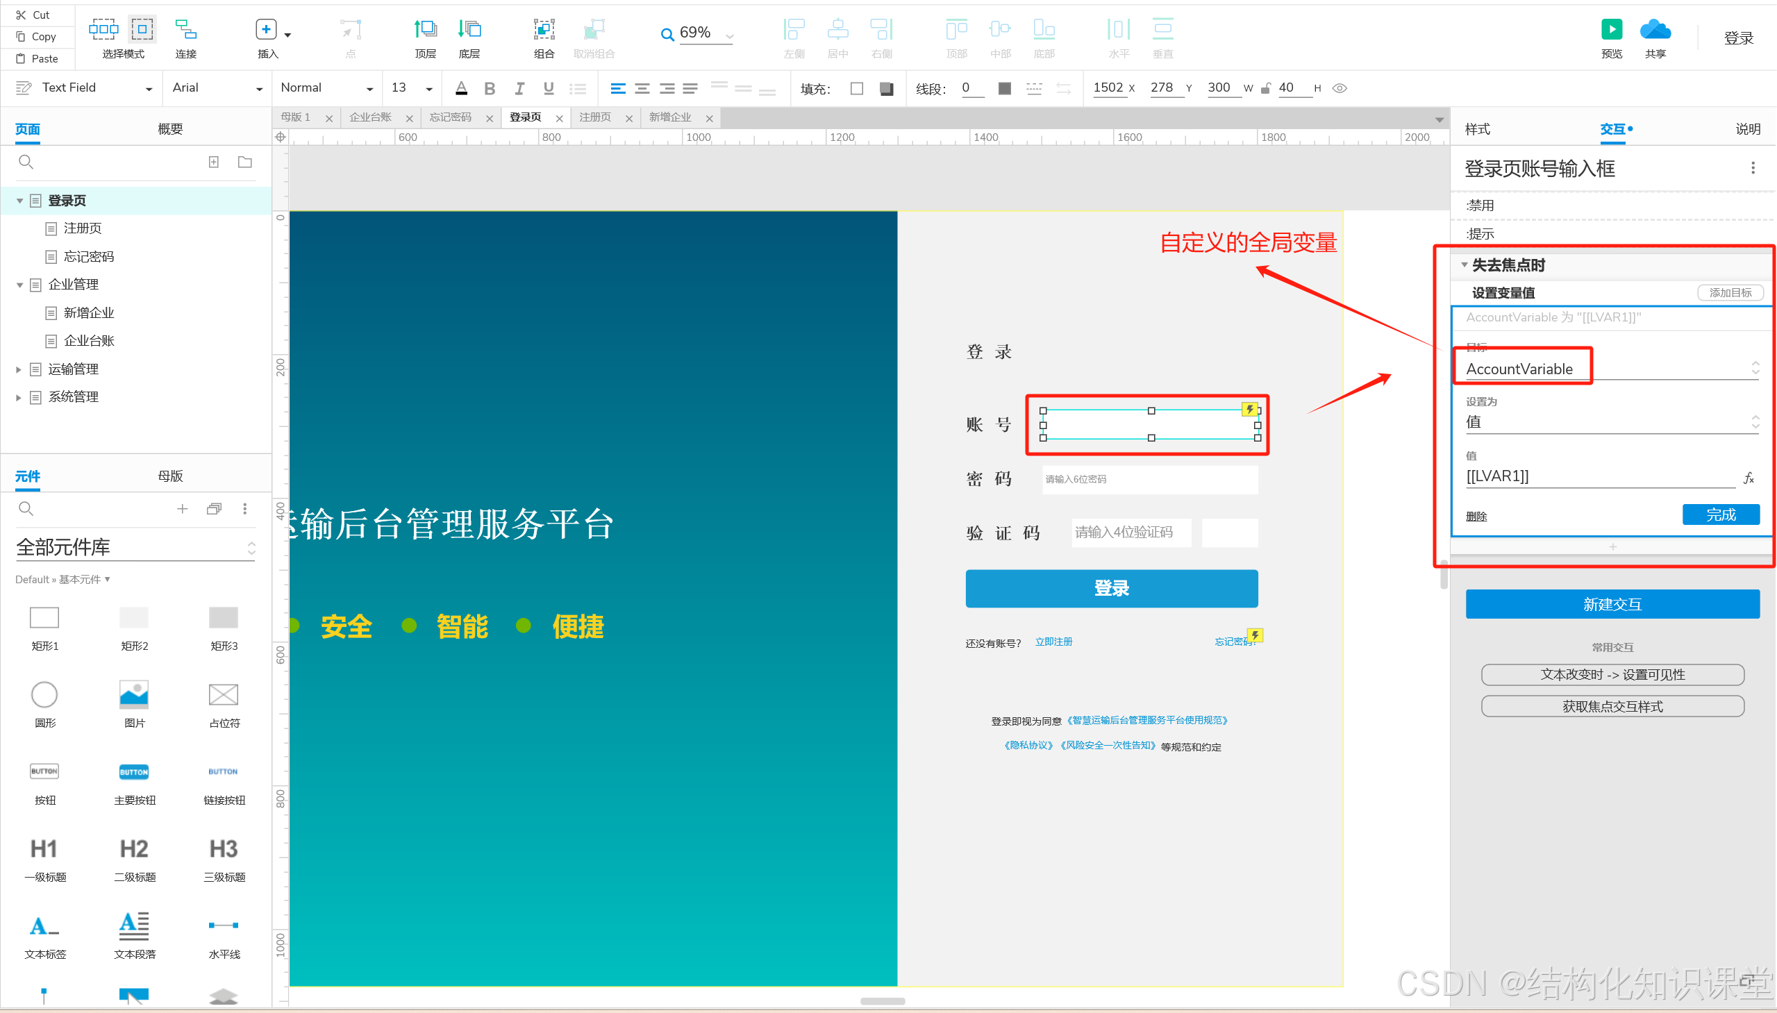Open the fx formula editor for value
Viewport: 1777px width, 1013px height.
point(1748,478)
